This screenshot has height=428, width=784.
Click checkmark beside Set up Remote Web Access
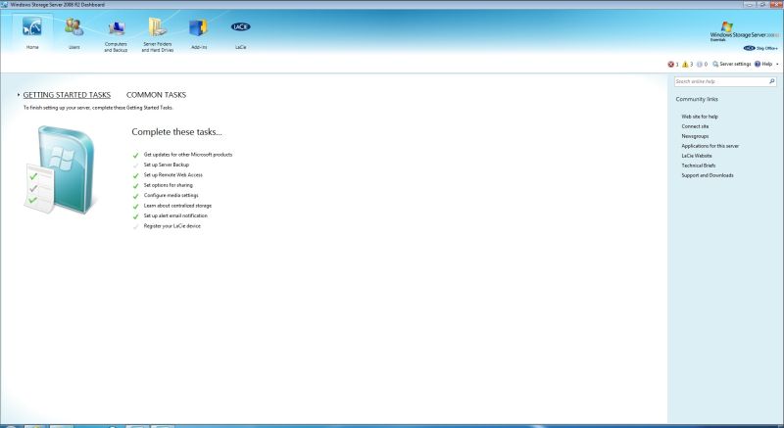point(135,175)
